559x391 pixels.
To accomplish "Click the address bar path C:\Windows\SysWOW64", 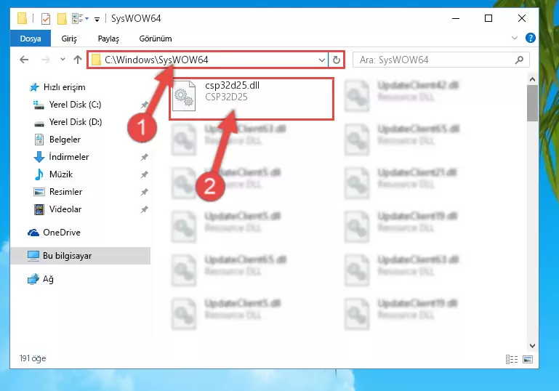I will [x=156, y=60].
